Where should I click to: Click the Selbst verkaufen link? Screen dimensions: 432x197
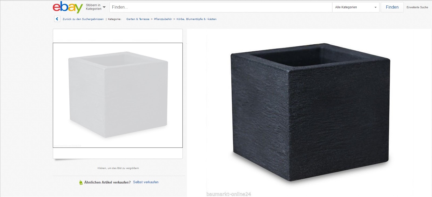coord(146,182)
